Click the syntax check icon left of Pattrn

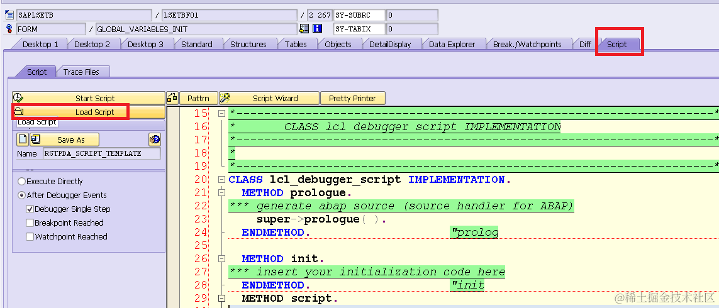point(172,98)
